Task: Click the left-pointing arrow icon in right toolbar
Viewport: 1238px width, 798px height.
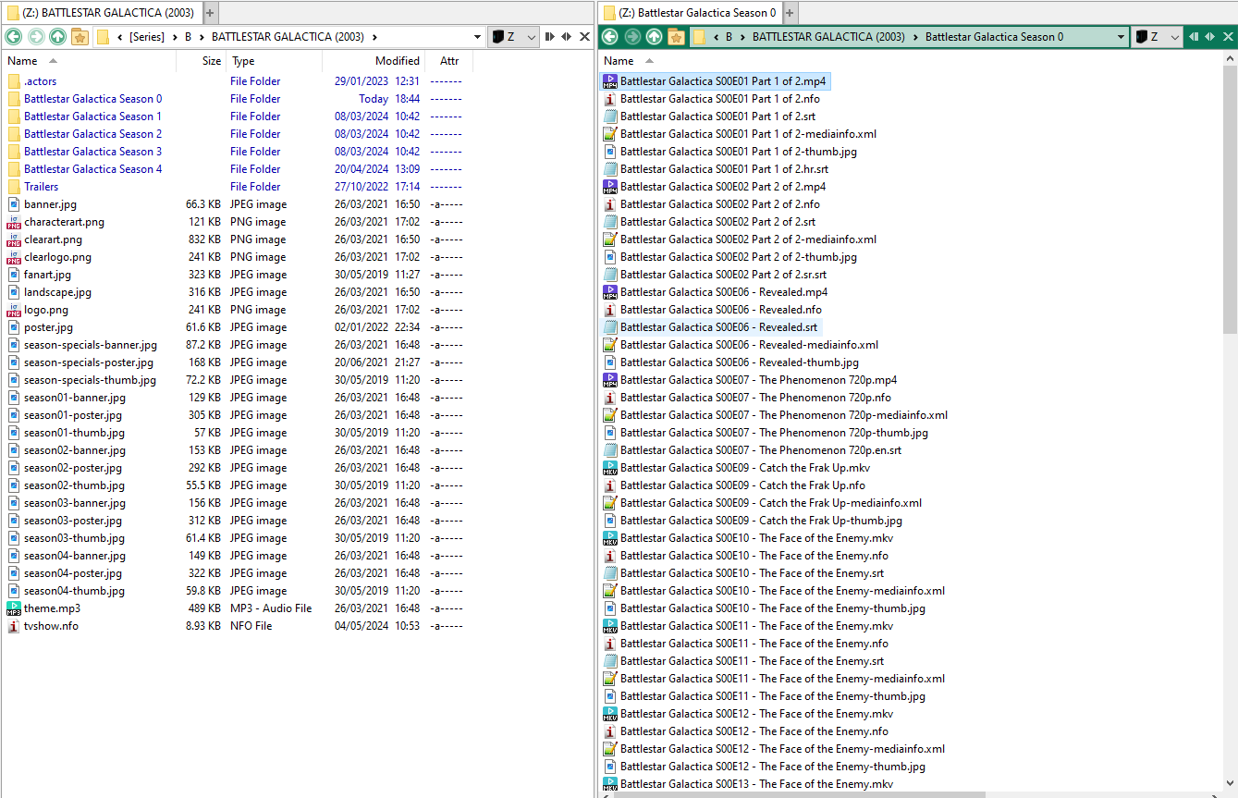Action: 1193,37
